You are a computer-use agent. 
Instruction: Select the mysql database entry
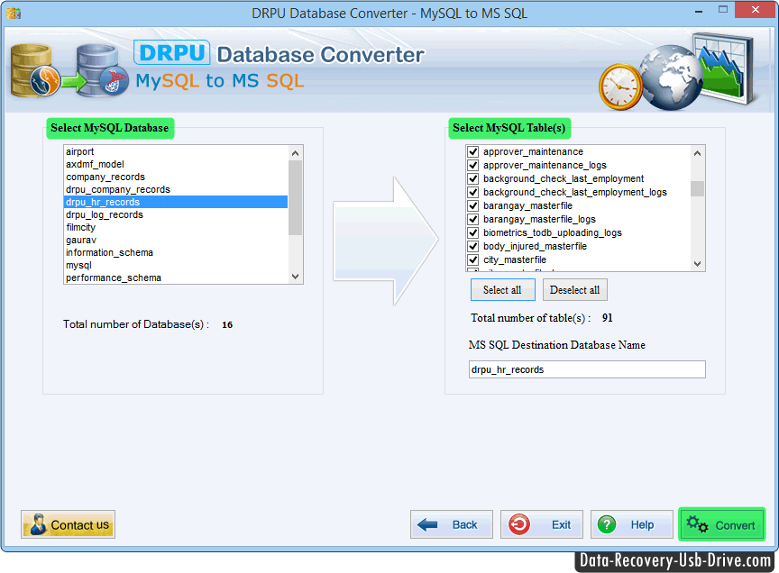[x=176, y=265]
